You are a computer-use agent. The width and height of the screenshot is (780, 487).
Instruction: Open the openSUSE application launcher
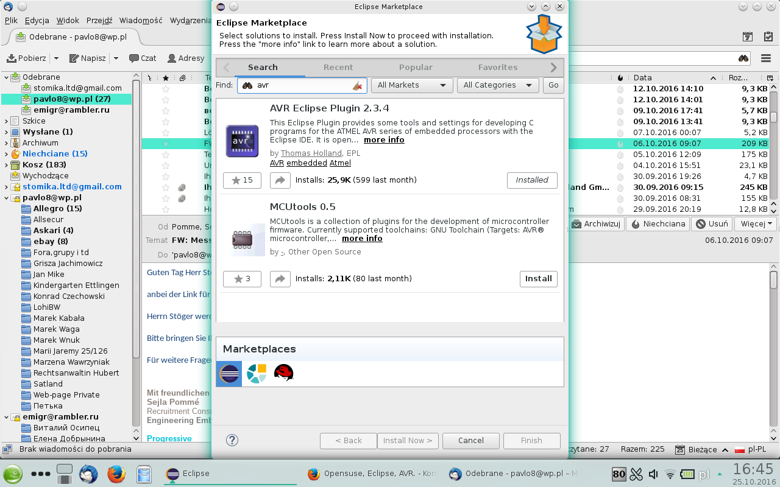point(13,474)
